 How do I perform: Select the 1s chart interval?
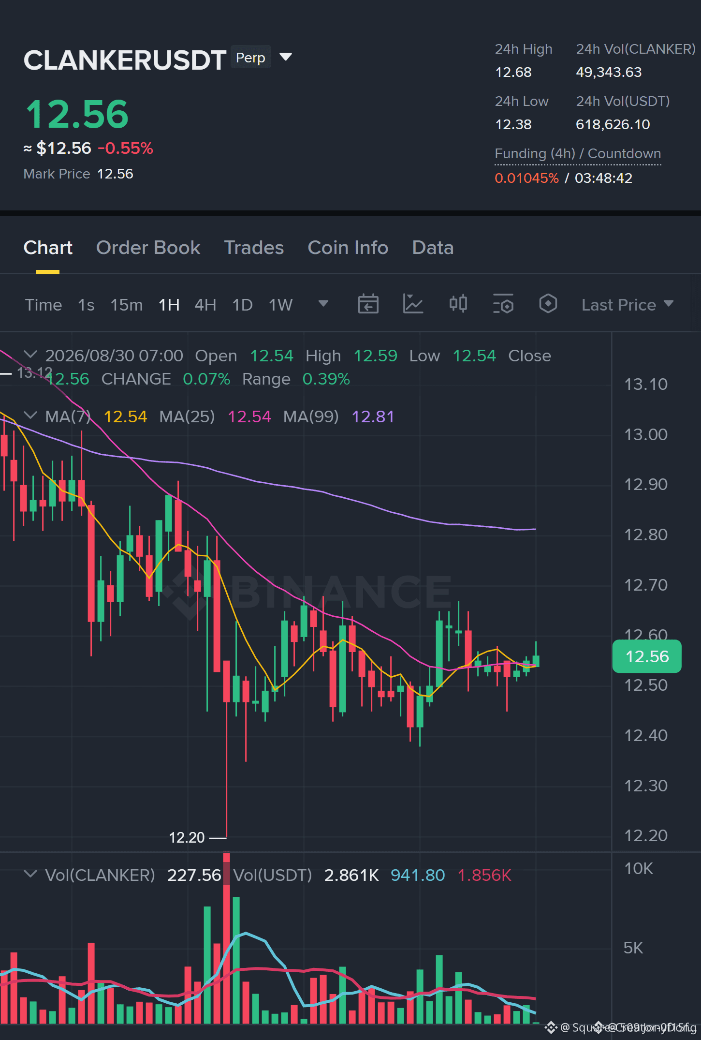click(86, 305)
